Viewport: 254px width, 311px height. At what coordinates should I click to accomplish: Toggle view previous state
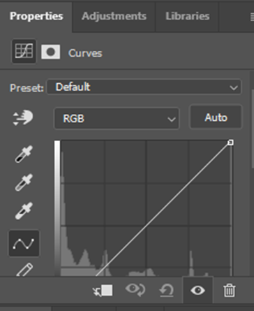point(135,290)
